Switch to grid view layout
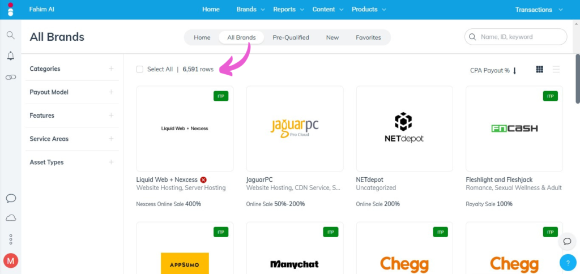Image resolution: width=580 pixels, height=274 pixels. [540, 69]
